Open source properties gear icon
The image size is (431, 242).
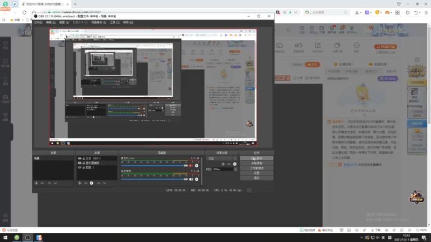click(x=92, y=183)
